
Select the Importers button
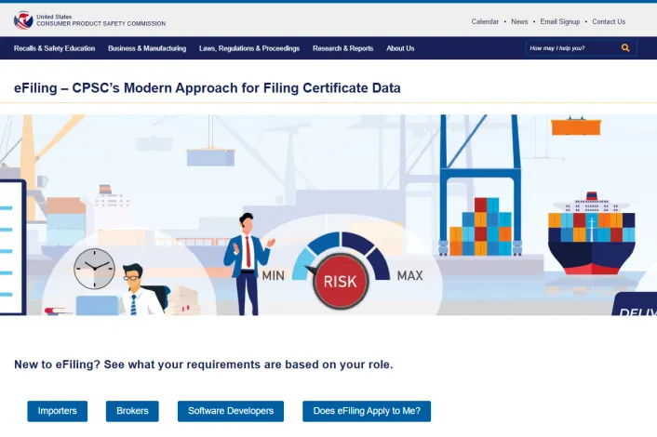click(58, 411)
